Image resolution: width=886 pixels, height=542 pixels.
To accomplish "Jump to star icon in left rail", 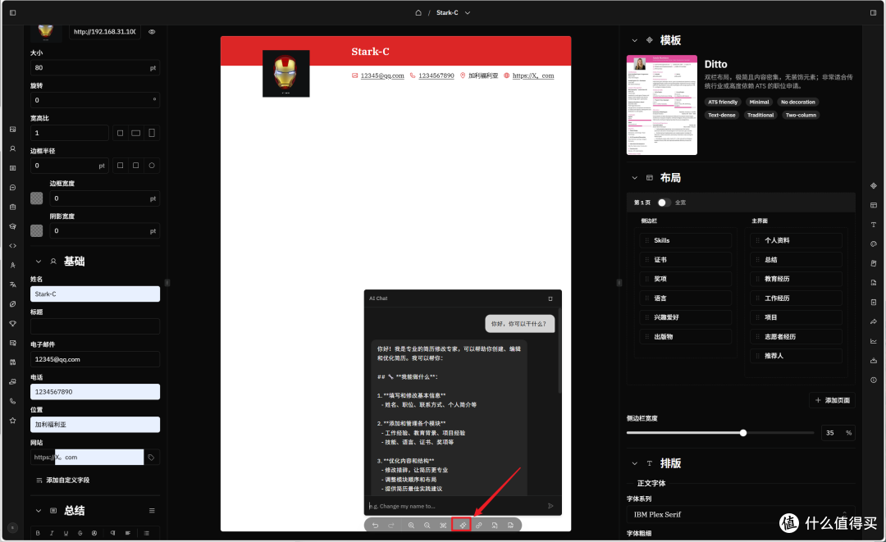I will 13,421.
